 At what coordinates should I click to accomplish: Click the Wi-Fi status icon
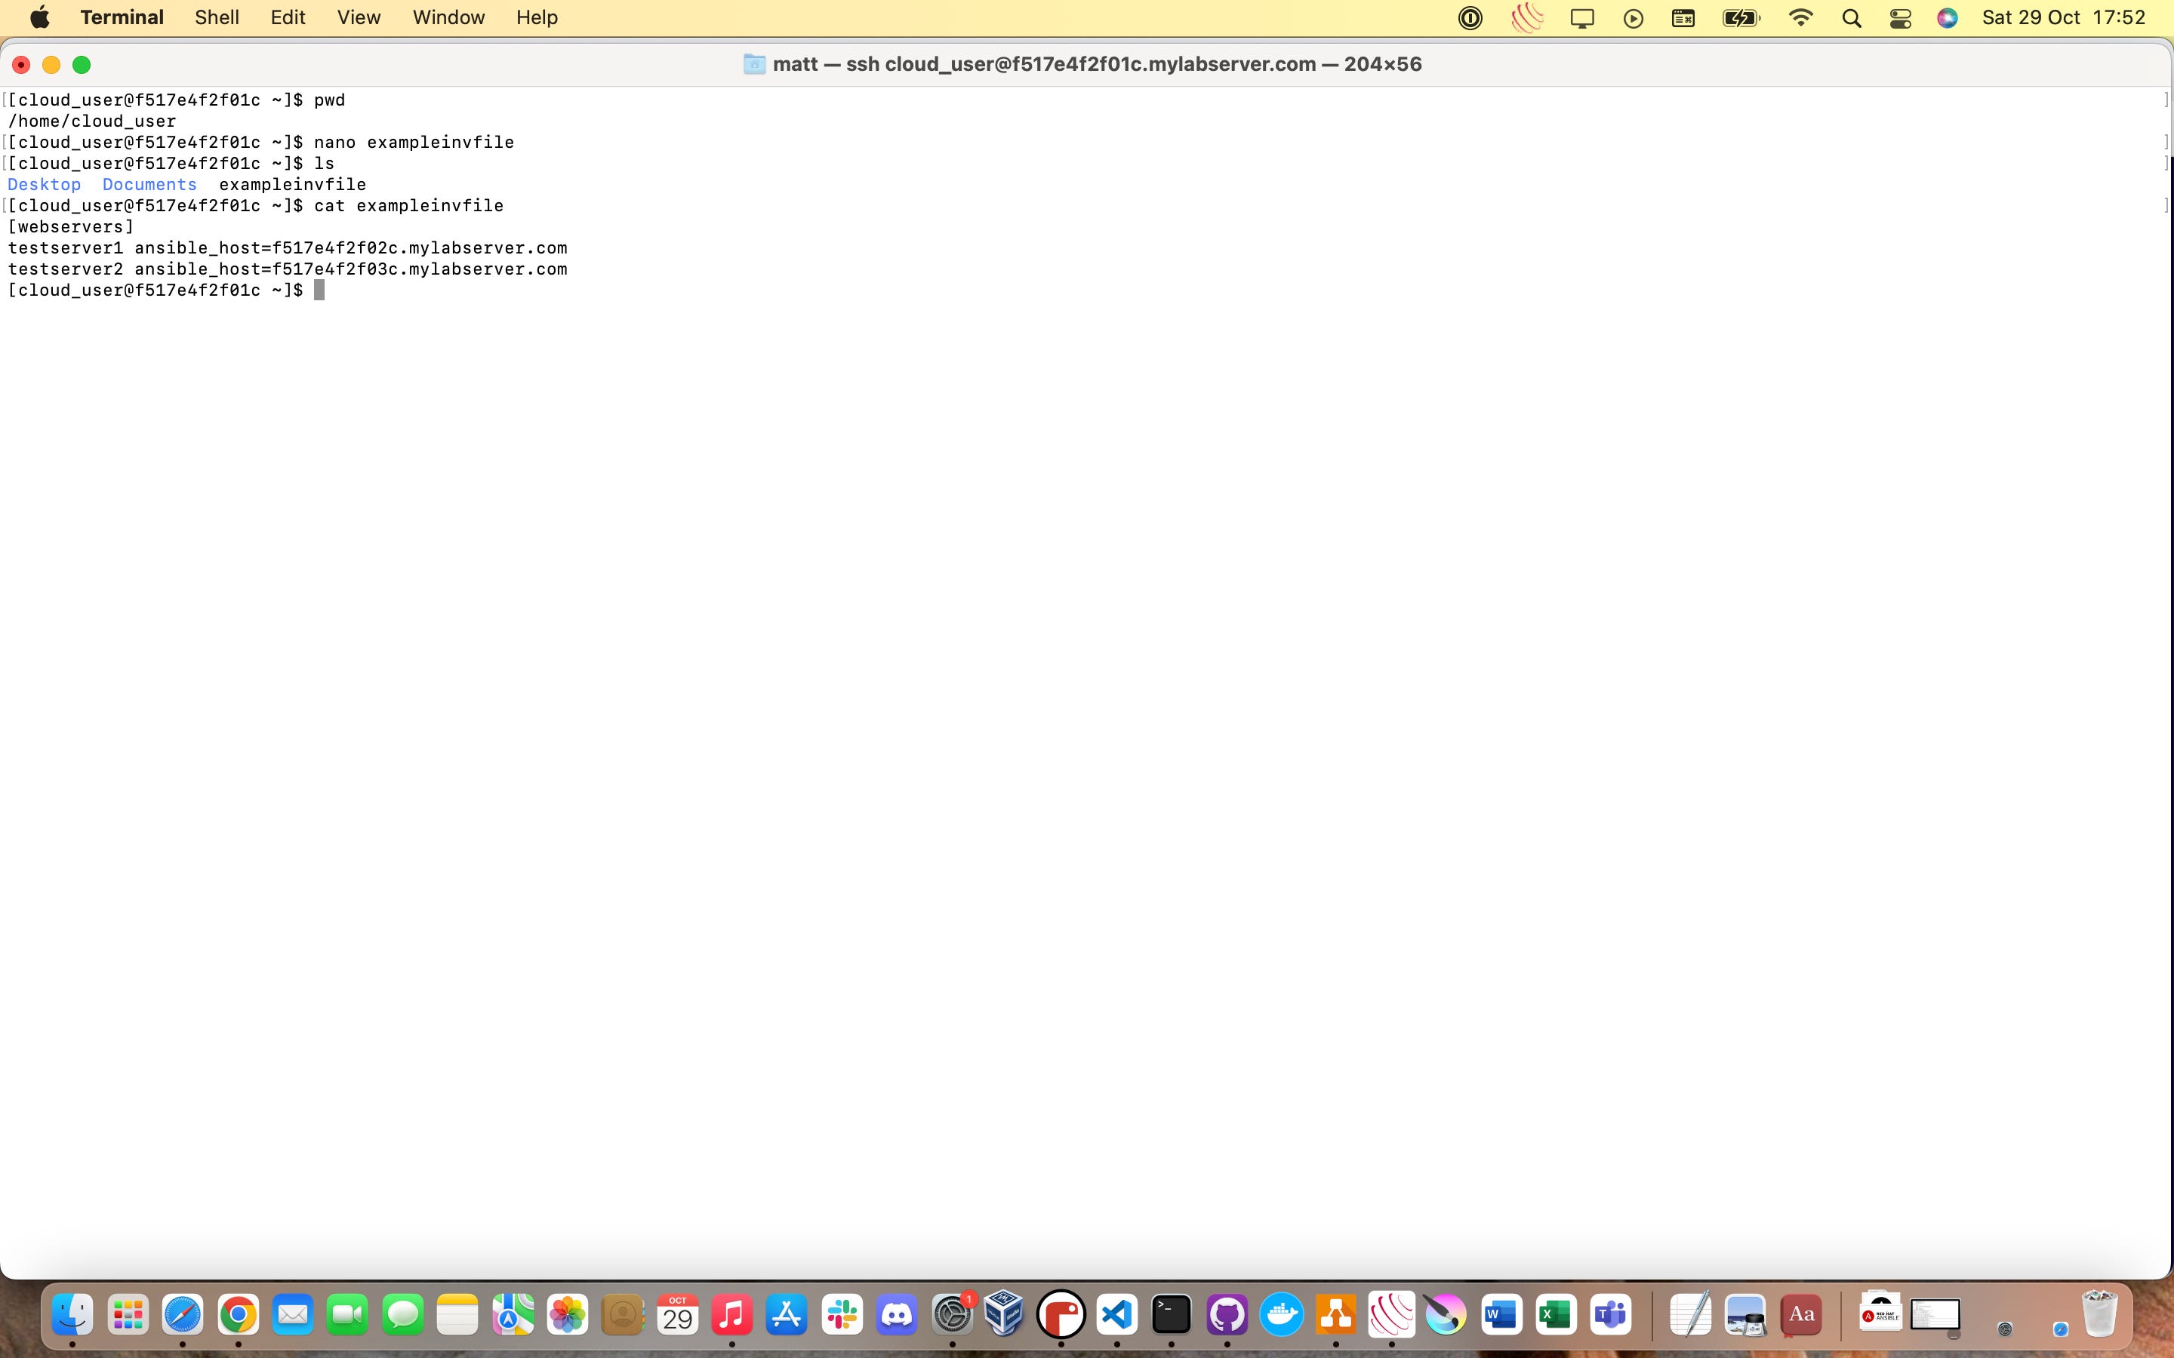click(1800, 18)
